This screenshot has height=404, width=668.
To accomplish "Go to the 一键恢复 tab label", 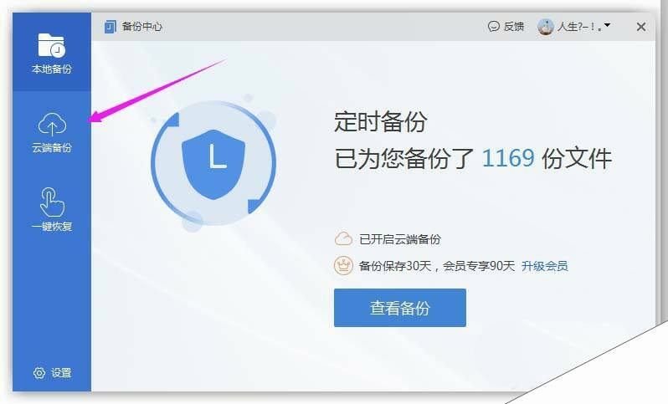I will tap(52, 227).
